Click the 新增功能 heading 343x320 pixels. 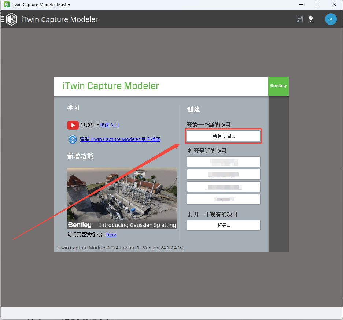pos(80,156)
